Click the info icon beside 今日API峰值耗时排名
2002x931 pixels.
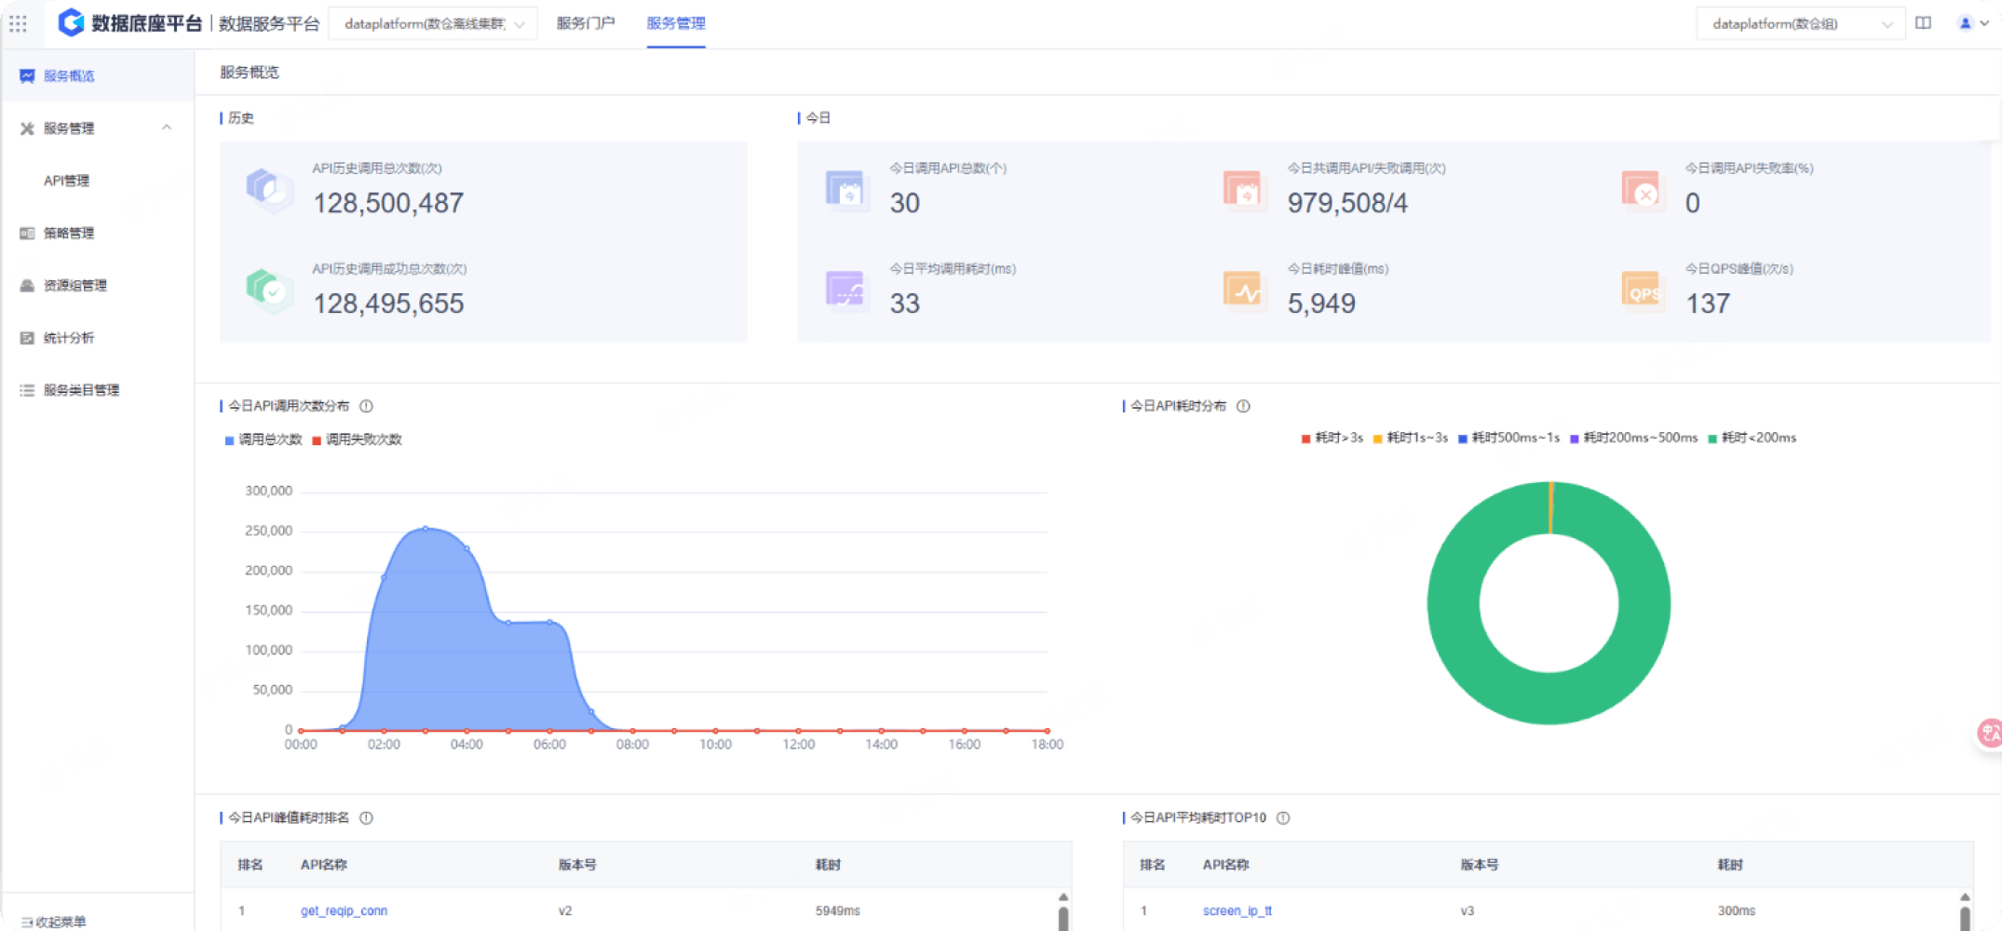[x=366, y=817]
